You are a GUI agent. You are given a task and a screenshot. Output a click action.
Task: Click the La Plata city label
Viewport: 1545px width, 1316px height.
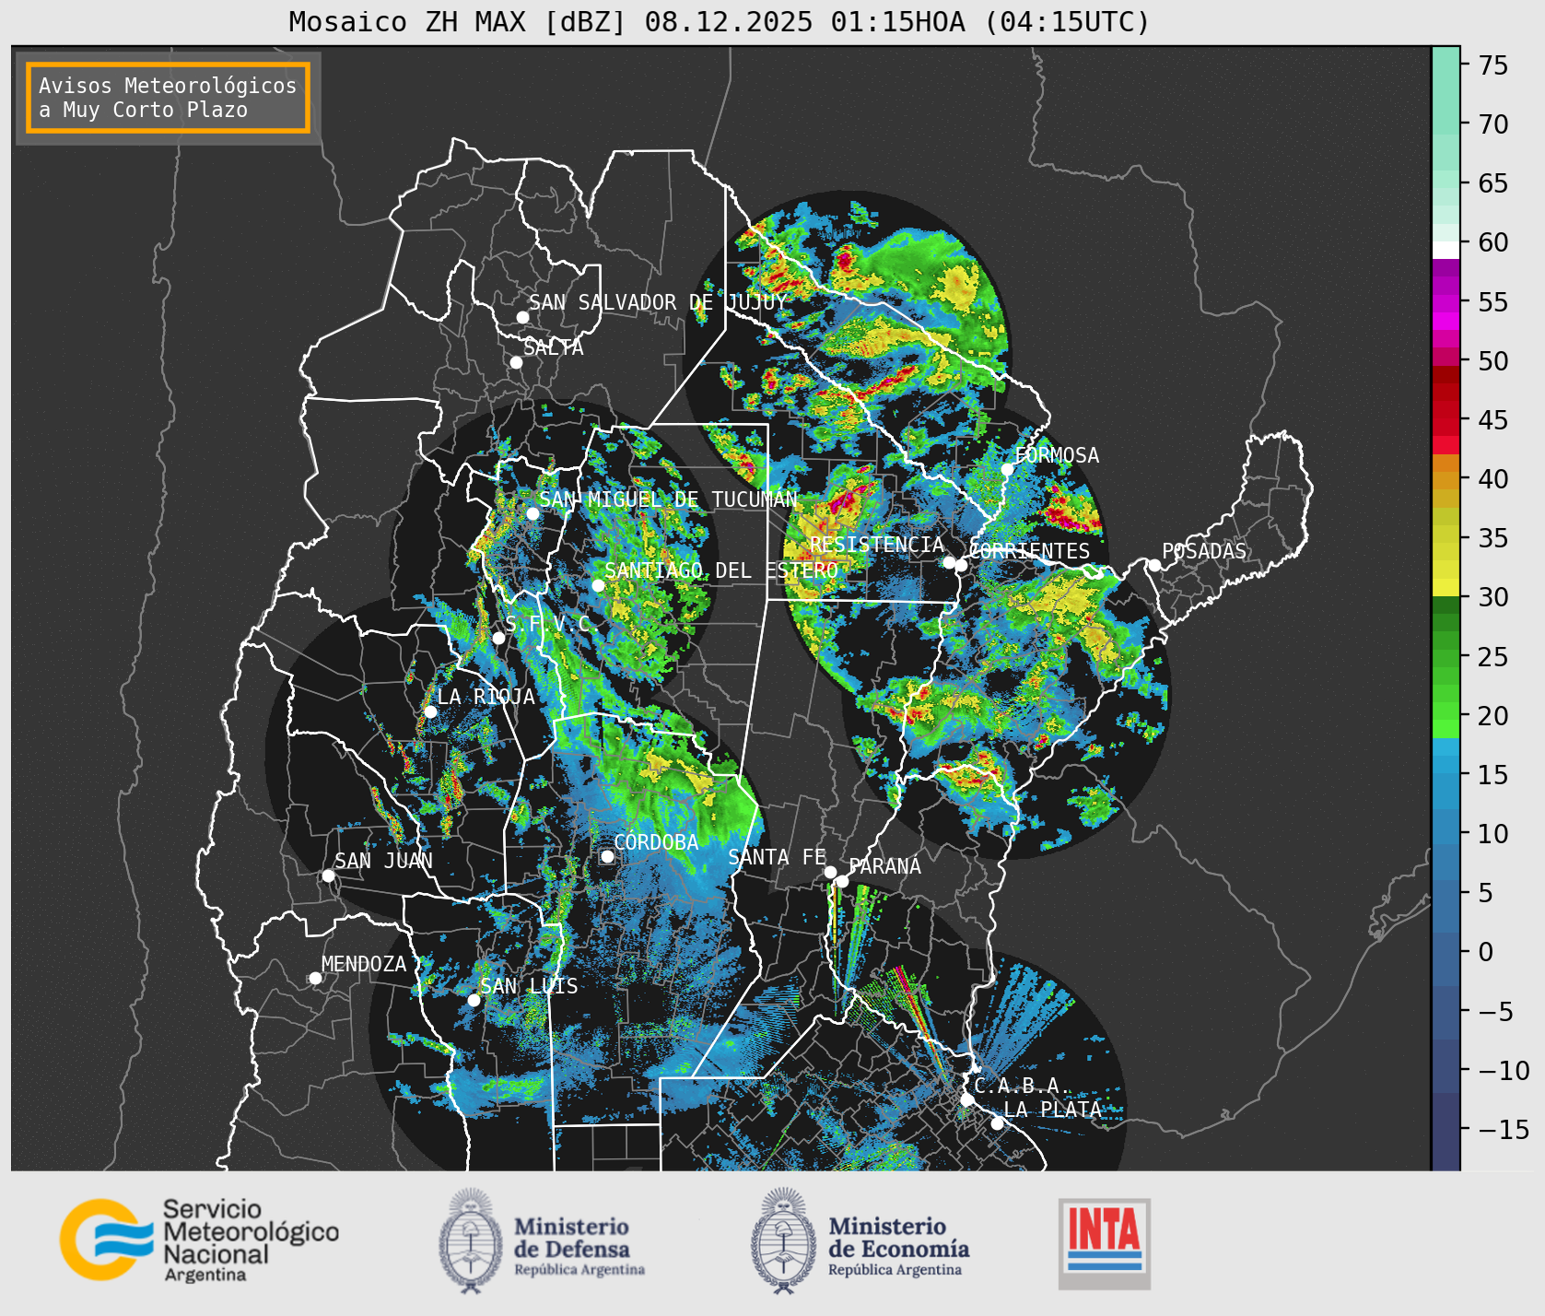pos(1053,1110)
